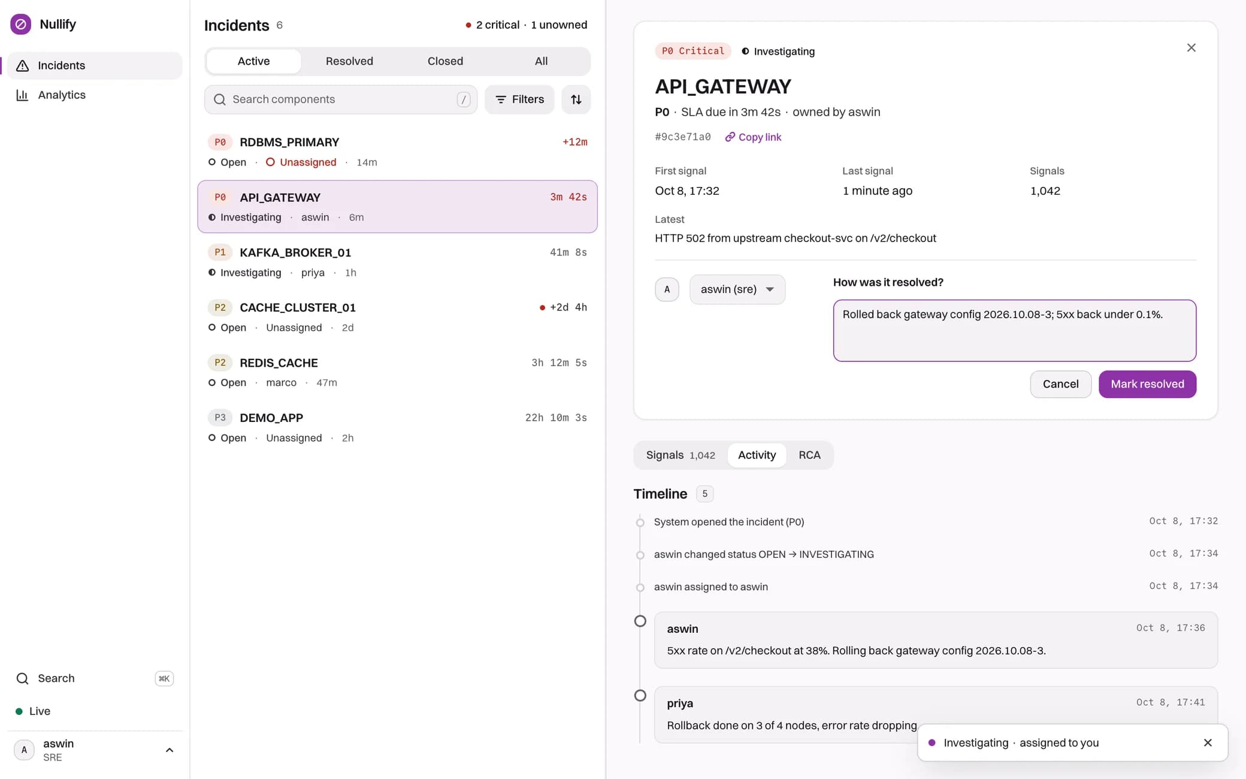This screenshot has height=779, width=1246.
Task: Click the A avatar beside the assignee
Action: click(667, 289)
